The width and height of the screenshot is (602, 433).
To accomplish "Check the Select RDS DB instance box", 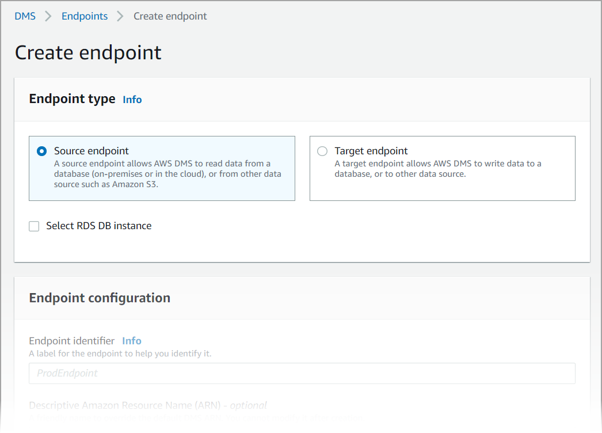I will pyautogui.click(x=34, y=226).
